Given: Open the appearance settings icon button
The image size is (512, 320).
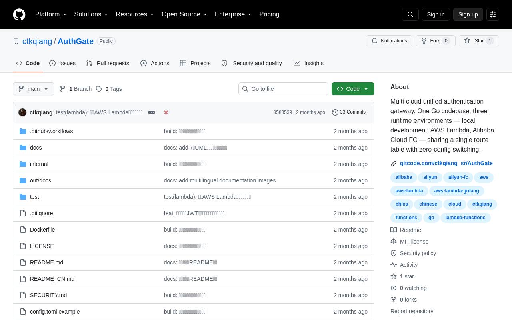Looking at the screenshot, I should pyautogui.click(x=493, y=14).
